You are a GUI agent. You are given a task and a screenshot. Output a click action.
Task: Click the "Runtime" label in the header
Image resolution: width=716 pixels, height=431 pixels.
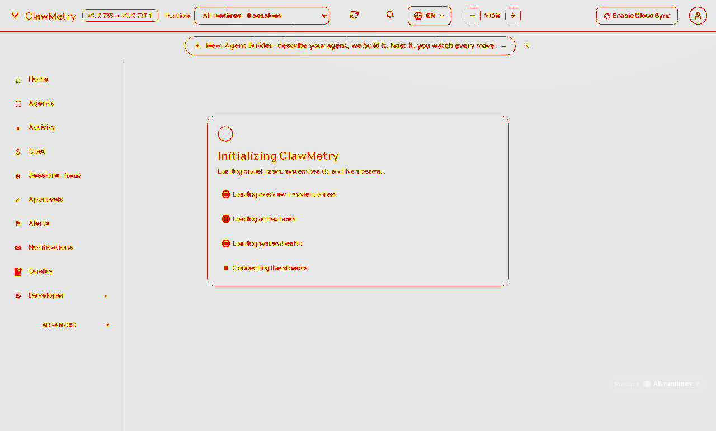(x=178, y=16)
